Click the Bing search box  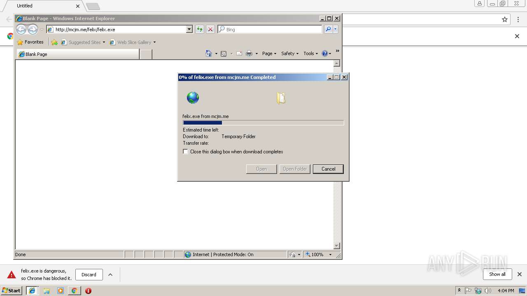click(x=270, y=29)
